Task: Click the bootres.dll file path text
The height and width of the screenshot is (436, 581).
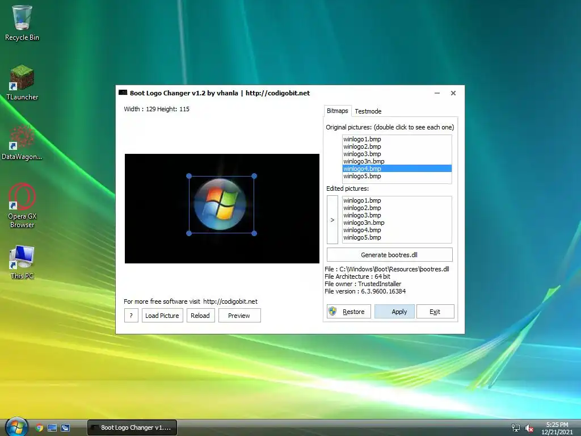Action: (387, 269)
